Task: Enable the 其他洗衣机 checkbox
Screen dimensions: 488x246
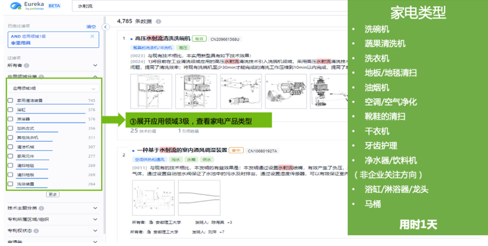Action: point(10,138)
